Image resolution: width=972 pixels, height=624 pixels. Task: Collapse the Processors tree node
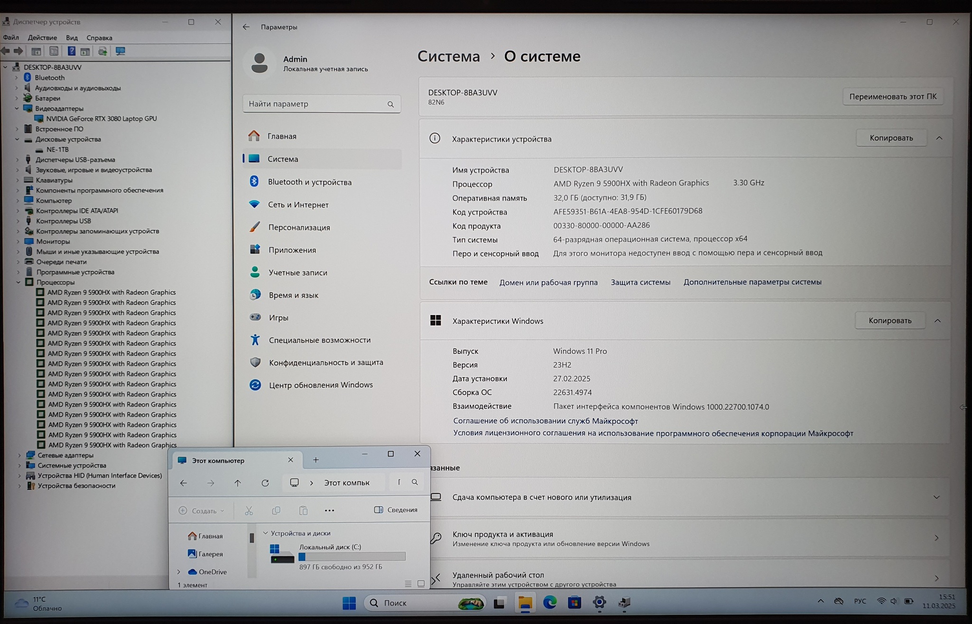[18, 282]
